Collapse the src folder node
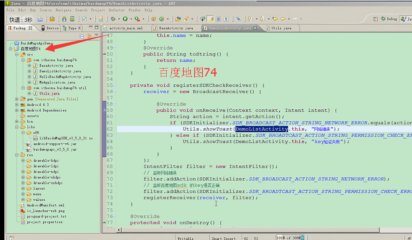 [x=17, y=55]
